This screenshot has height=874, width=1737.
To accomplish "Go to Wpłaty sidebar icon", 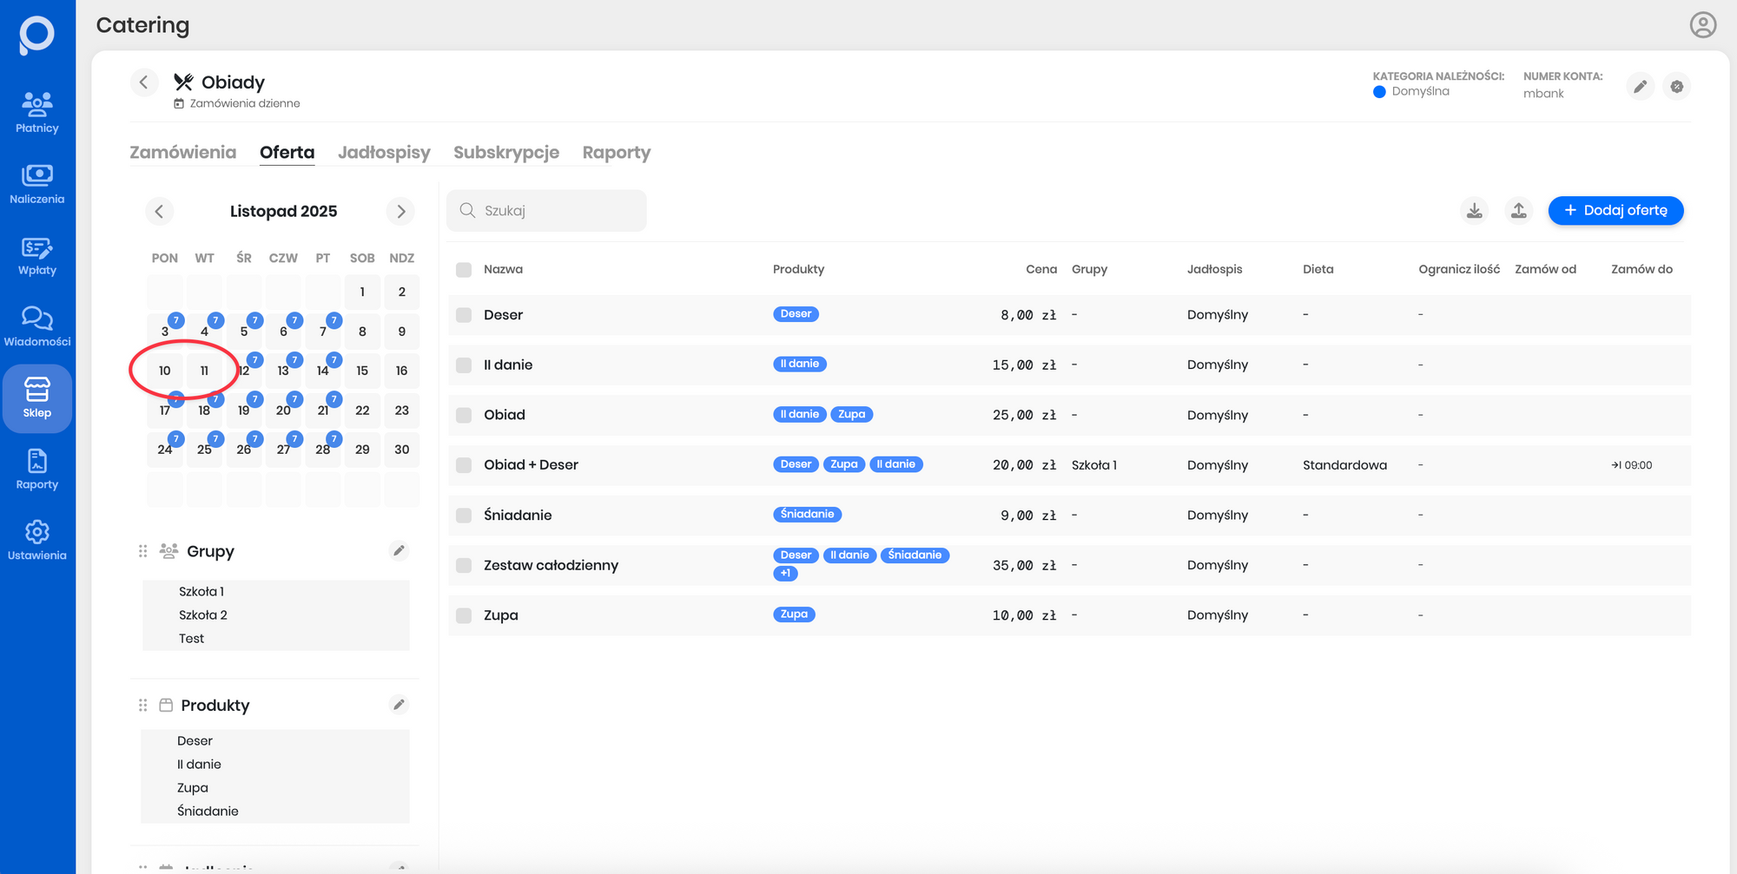I will [x=36, y=256].
